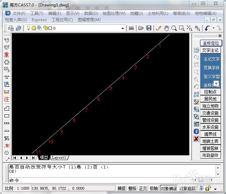Image resolution: width=226 pixels, height=194 pixels.
Task: Click the redo arrow icon
Action: click(x=219, y=28)
